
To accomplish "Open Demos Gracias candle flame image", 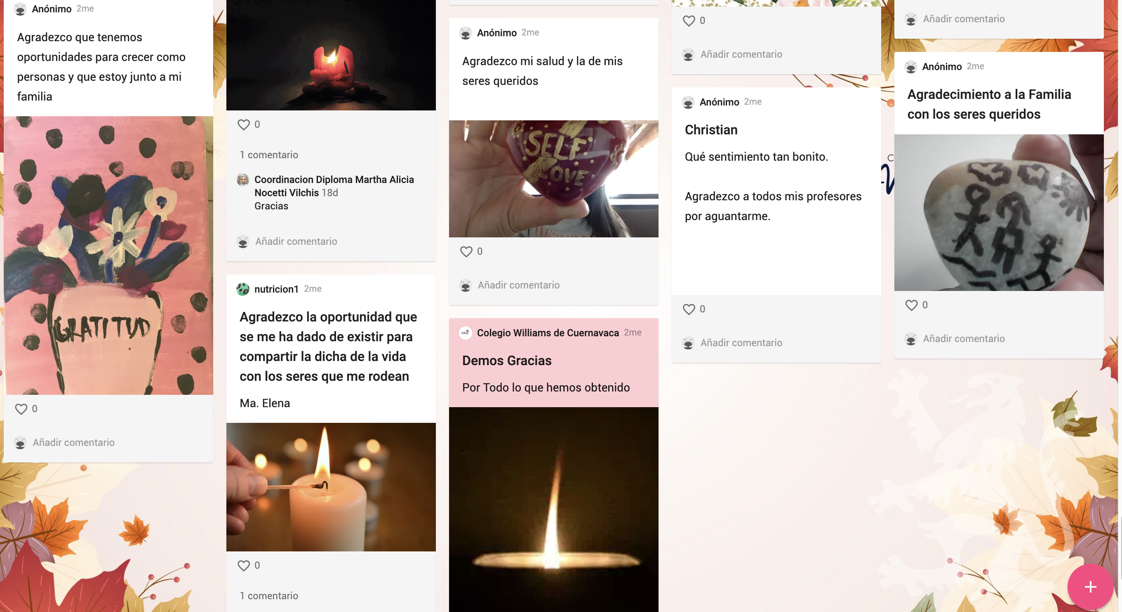I will click(553, 509).
